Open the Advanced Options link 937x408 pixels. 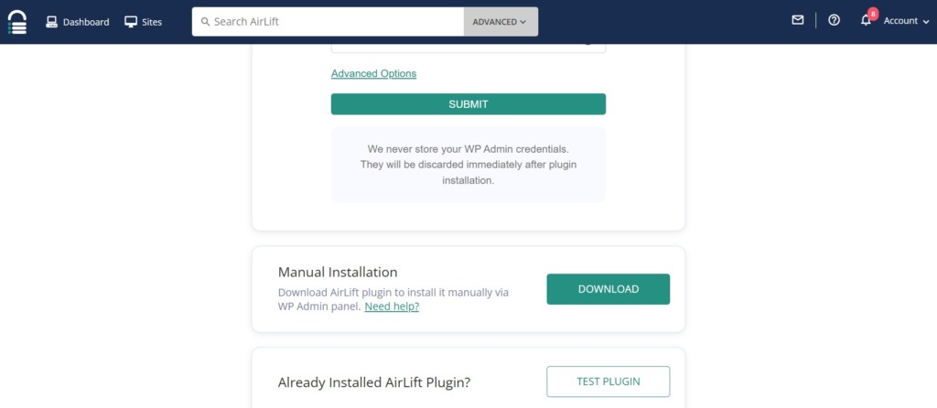(x=373, y=73)
